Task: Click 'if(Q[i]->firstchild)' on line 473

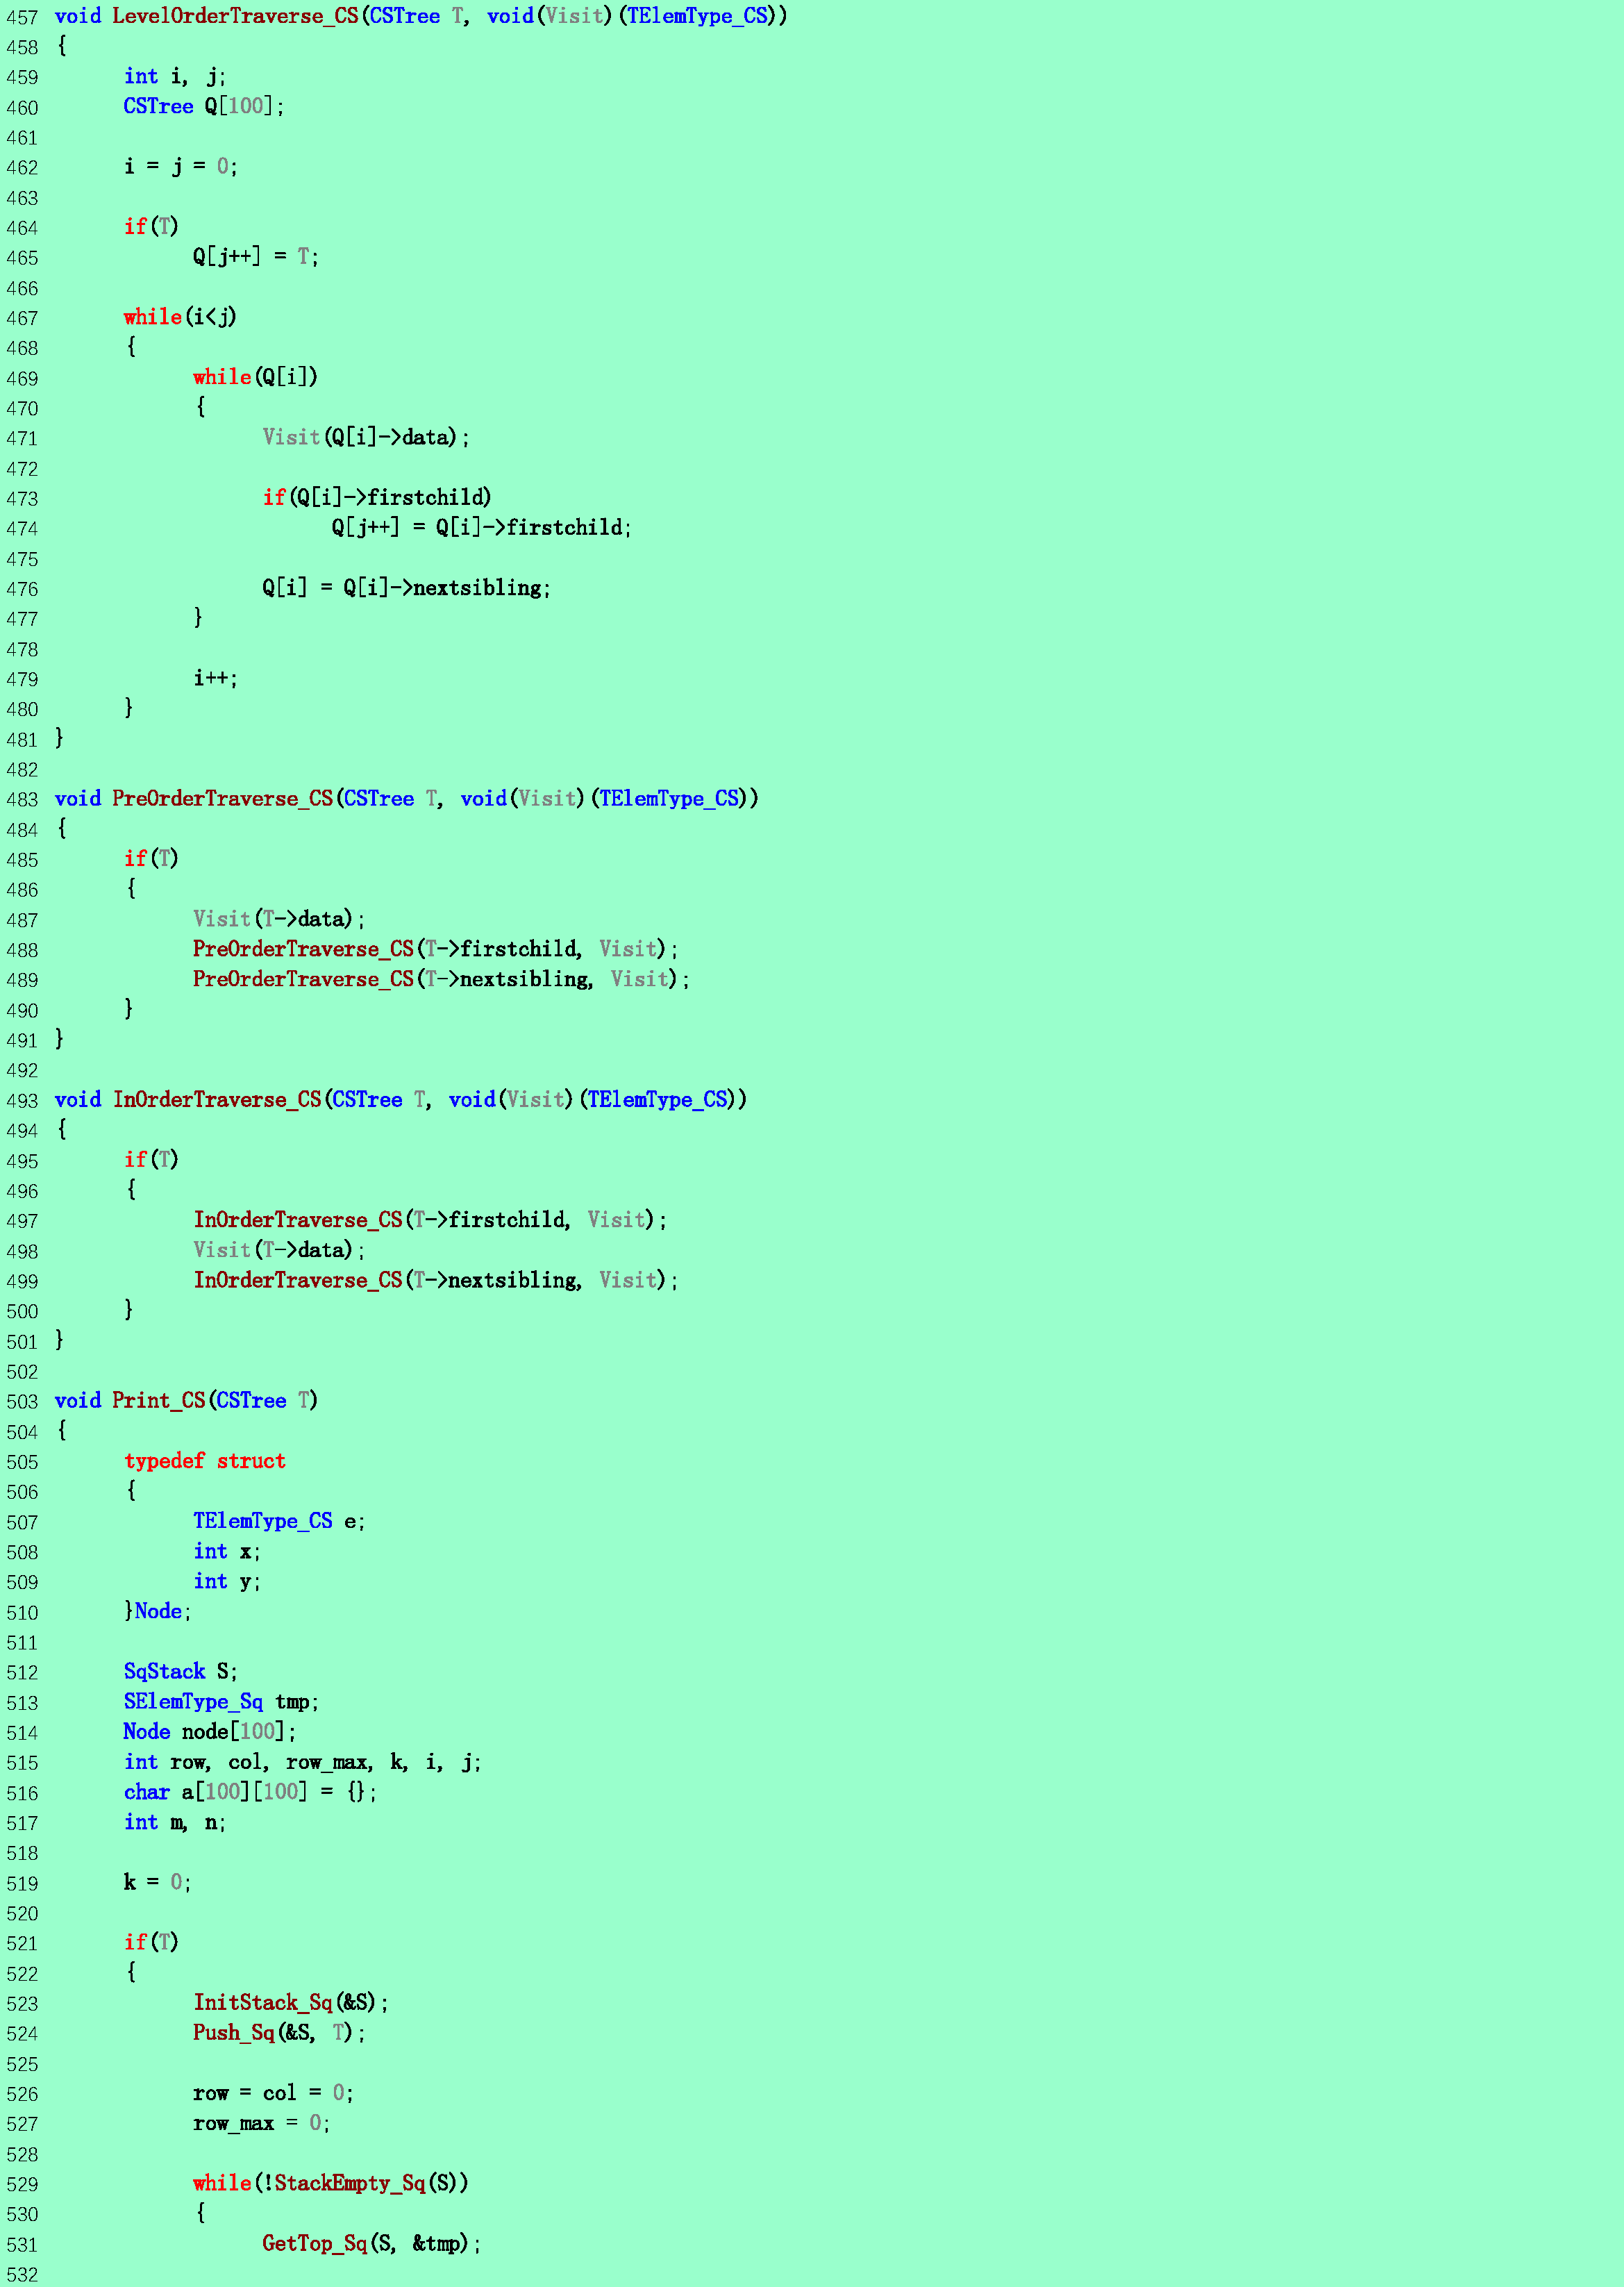Action: pos(377,497)
